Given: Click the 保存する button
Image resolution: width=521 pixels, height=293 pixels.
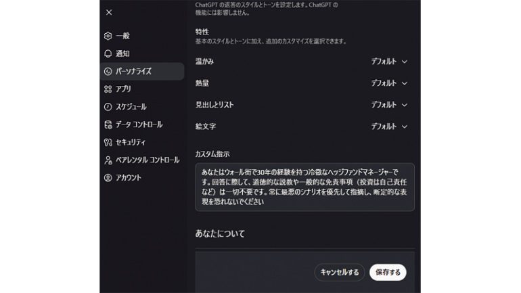Looking at the screenshot, I should point(388,273).
